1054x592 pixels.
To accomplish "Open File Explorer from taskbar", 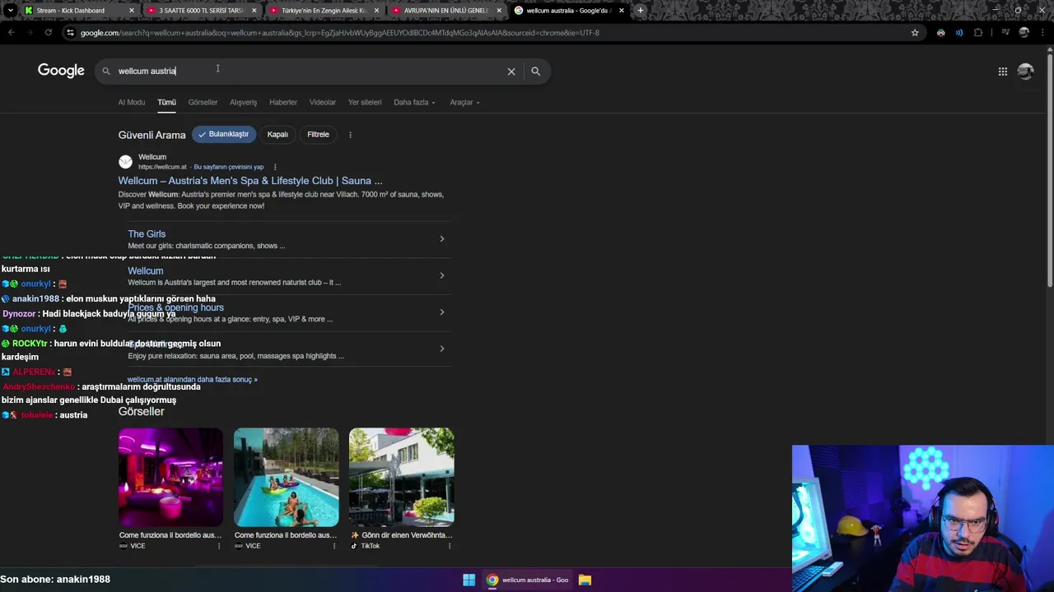I will click(x=585, y=580).
